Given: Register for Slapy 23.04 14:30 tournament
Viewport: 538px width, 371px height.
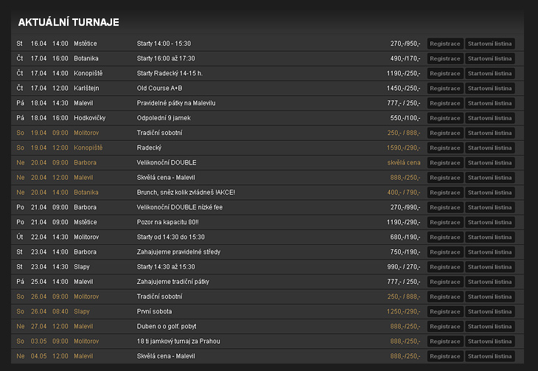Looking at the screenshot, I should click(x=445, y=267).
